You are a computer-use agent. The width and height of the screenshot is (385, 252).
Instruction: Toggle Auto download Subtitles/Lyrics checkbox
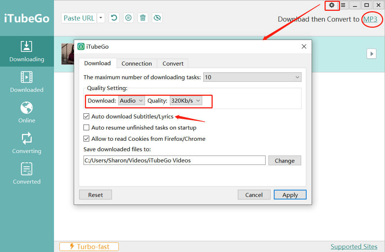[86, 116]
